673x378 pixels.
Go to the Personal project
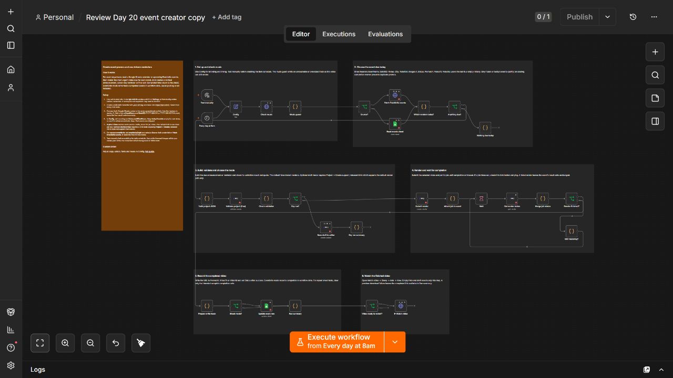click(x=55, y=17)
